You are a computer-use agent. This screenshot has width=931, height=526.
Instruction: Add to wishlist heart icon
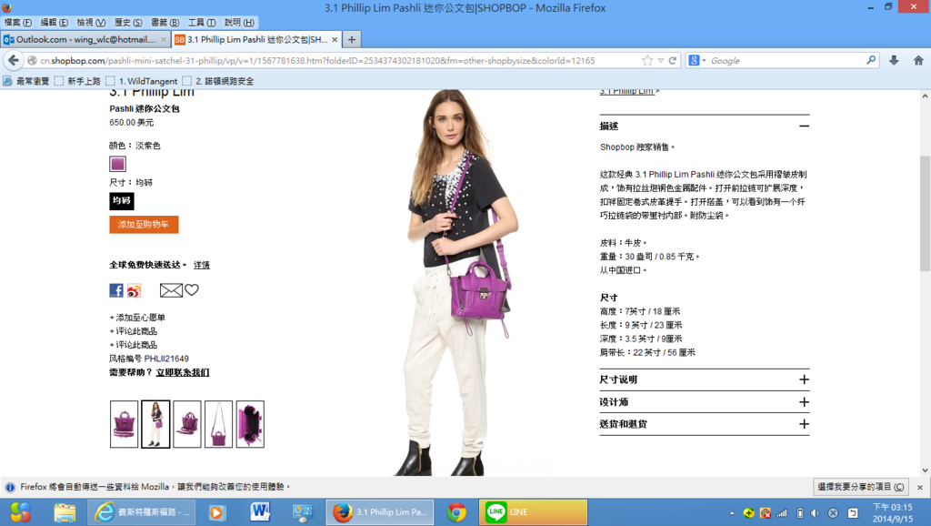pyautogui.click(x=191, y=289)
